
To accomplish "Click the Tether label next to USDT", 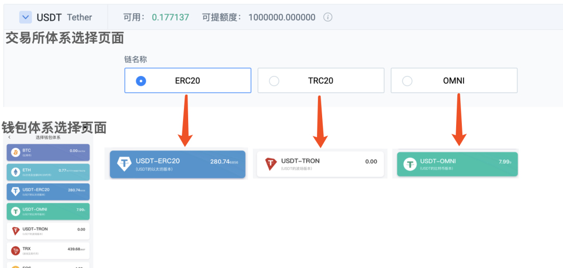I will (79, 17).
